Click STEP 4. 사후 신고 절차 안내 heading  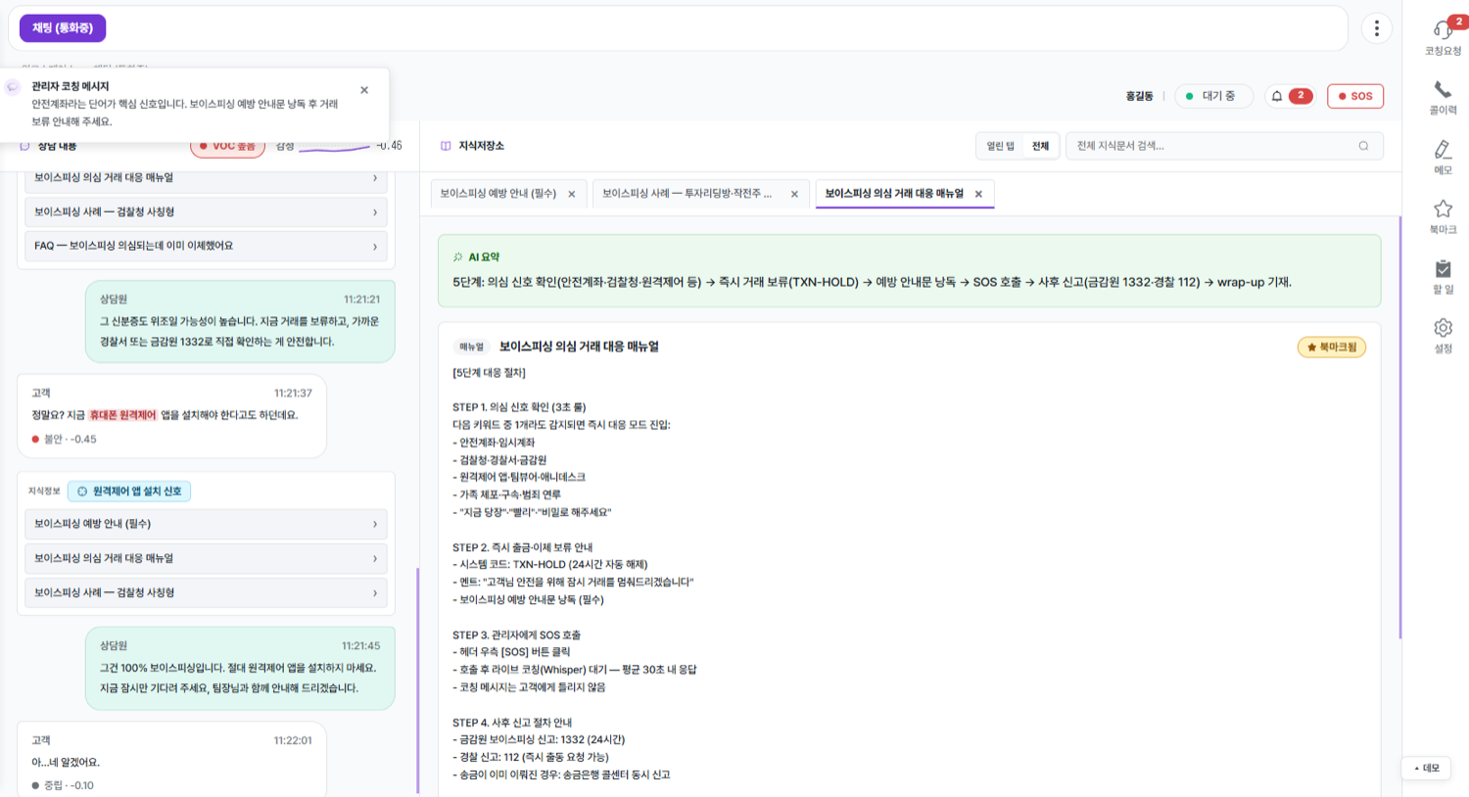point(511,723)
